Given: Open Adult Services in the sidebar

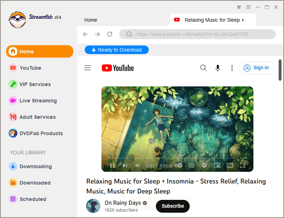Looking at the screenshot, I should click(x=32, y=117).
